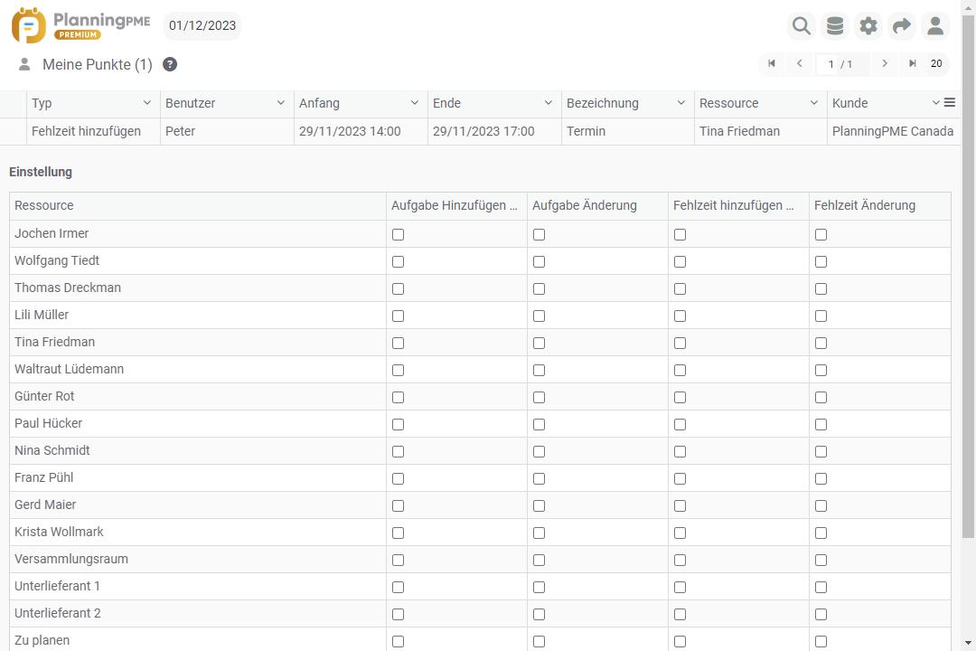The height and width of the screenshot is (651, 976).
Task: Open the Anfang column dropdown arrow
Action: [415, 103]
